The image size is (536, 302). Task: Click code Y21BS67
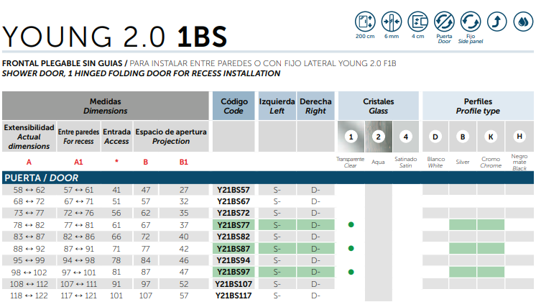234,201
